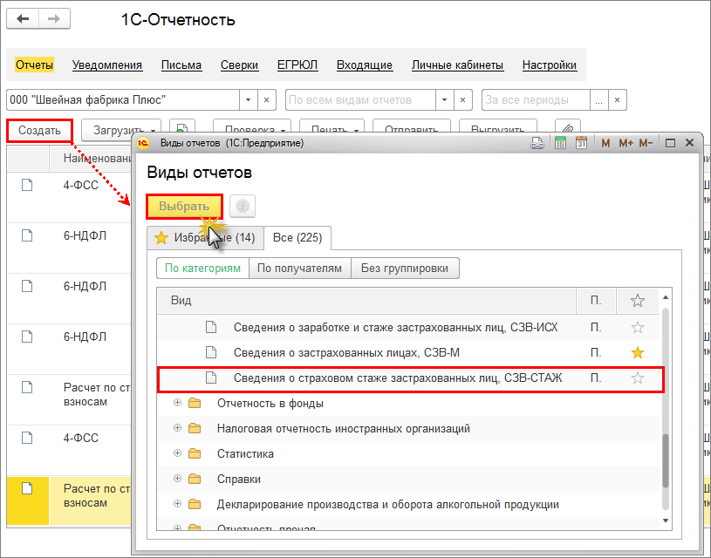Open the Настройки tab
This screenshot has width=711, height=558.
pos(550,65)
